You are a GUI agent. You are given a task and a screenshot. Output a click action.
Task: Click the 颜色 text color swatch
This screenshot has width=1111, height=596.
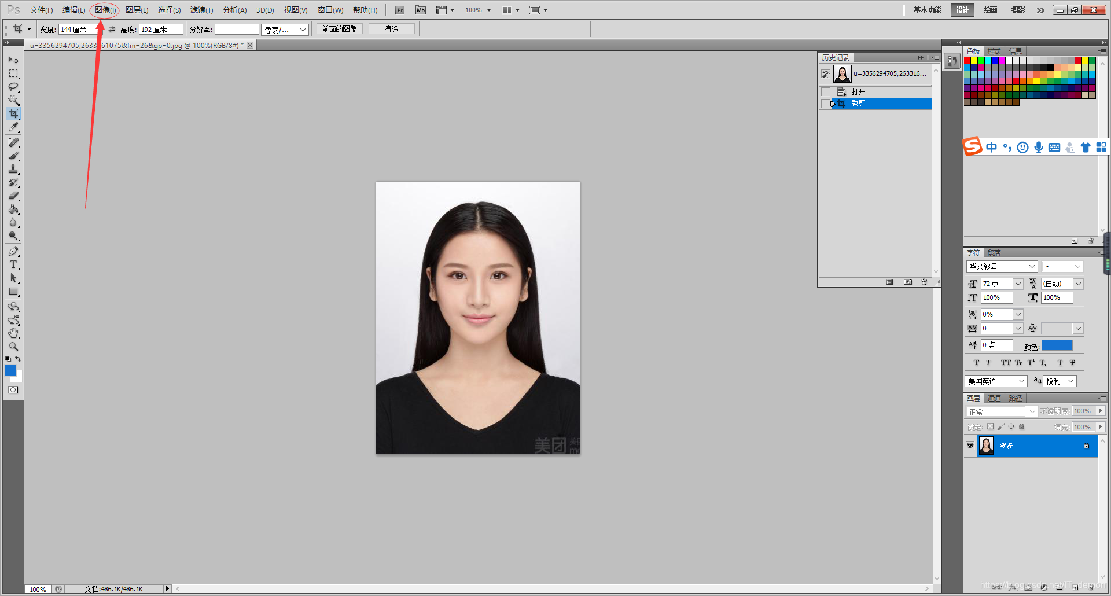tap(1057, 345)
